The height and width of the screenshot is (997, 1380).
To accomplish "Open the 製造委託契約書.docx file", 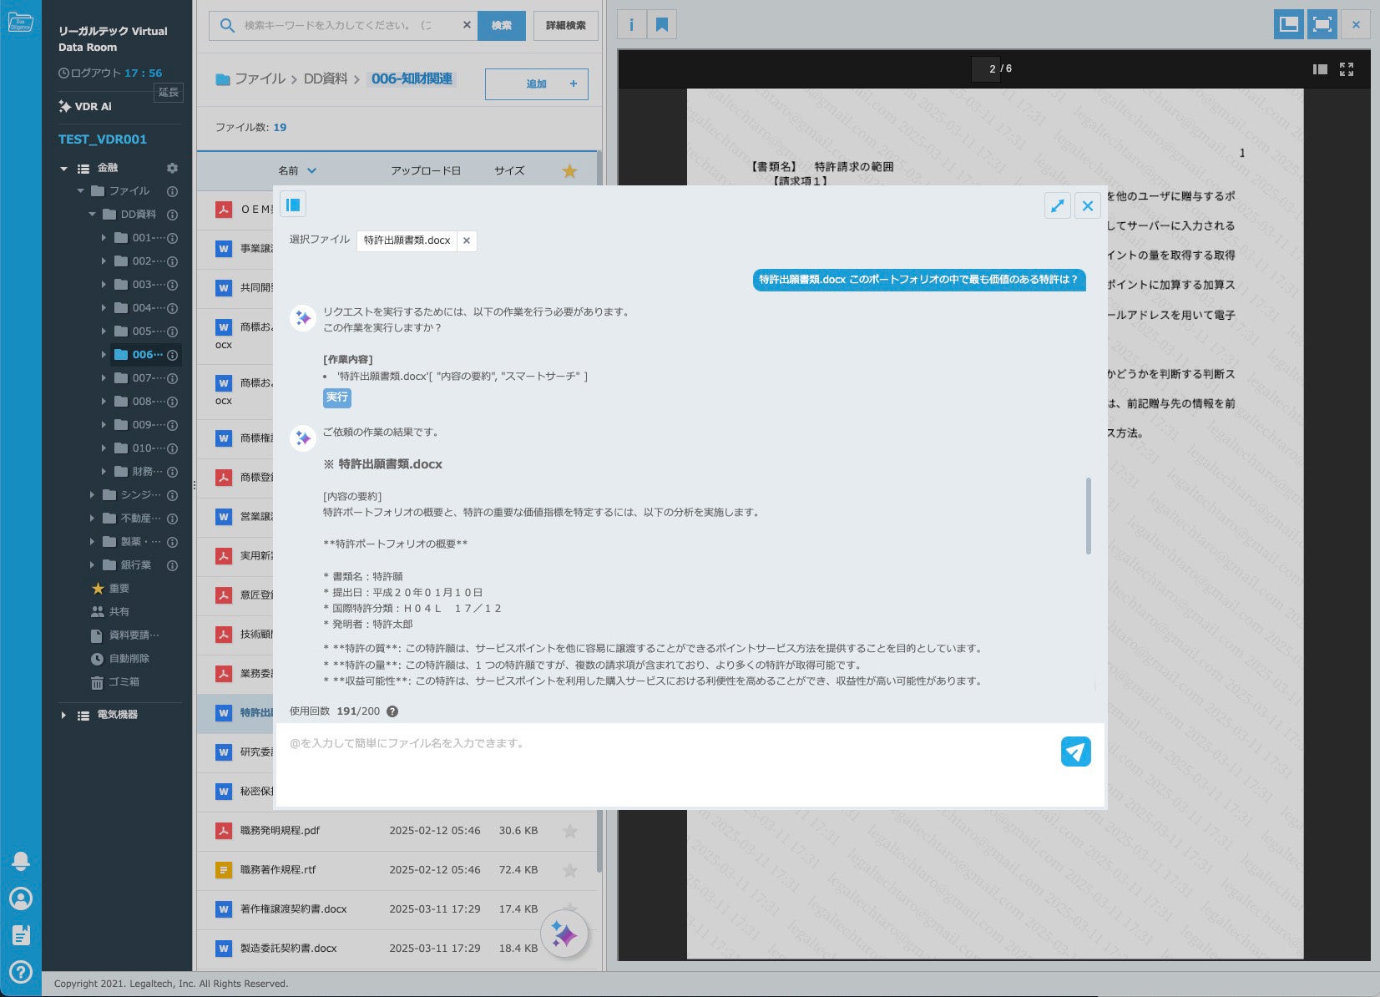I will [x=289, y=949].
